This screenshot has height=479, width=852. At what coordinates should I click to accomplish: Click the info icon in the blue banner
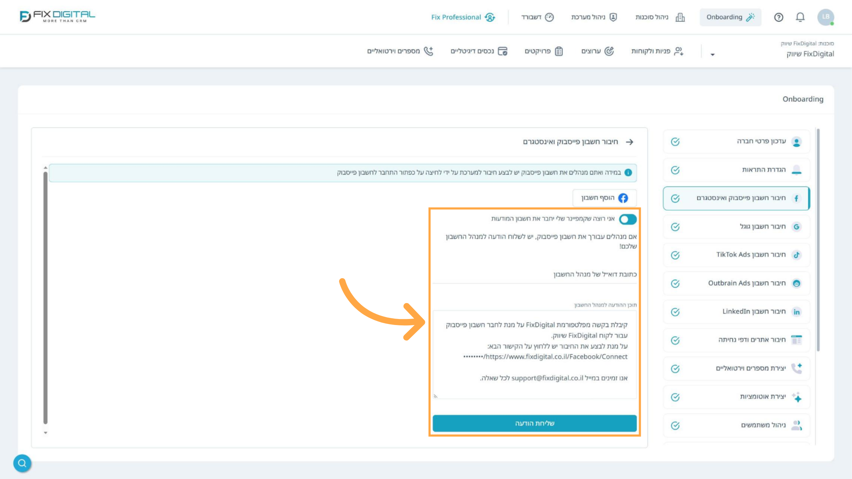tap(628, 172)
